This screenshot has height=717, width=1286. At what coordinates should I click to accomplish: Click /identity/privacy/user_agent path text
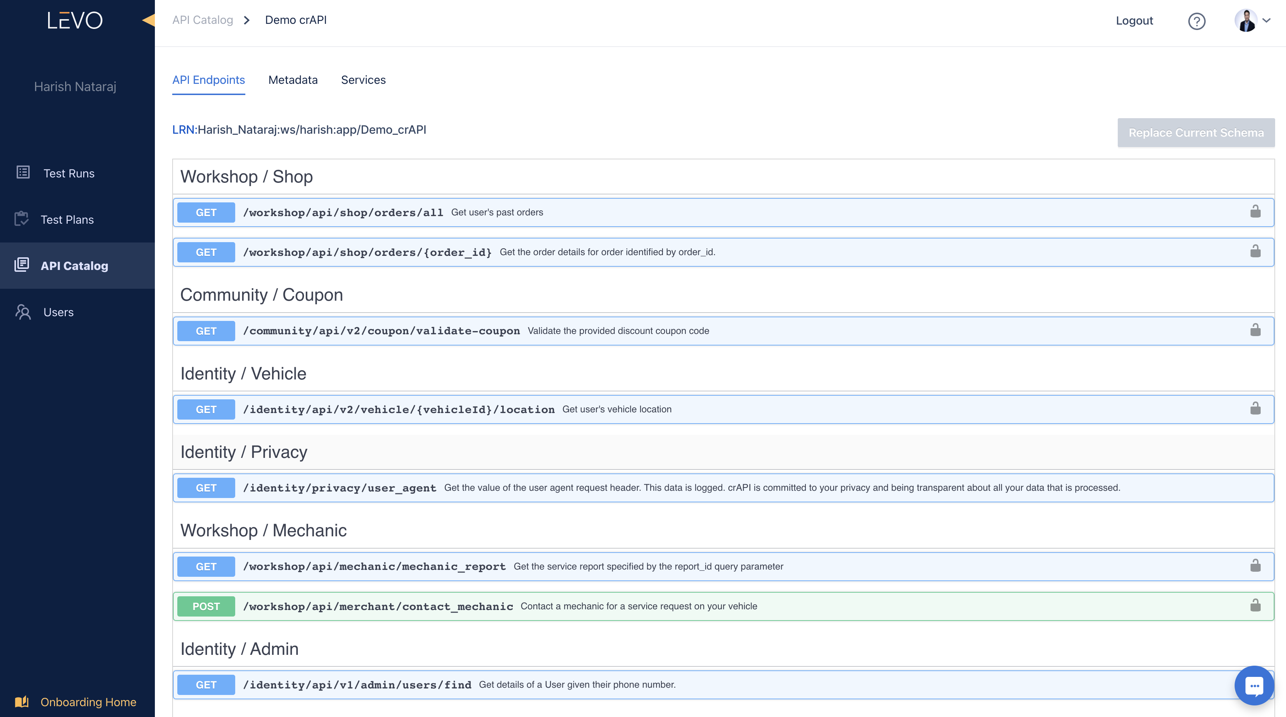click(339, 488)
